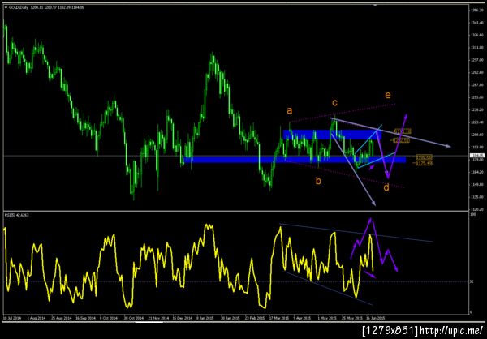Click the '17 Mar 2015' date label

point(278,318)
